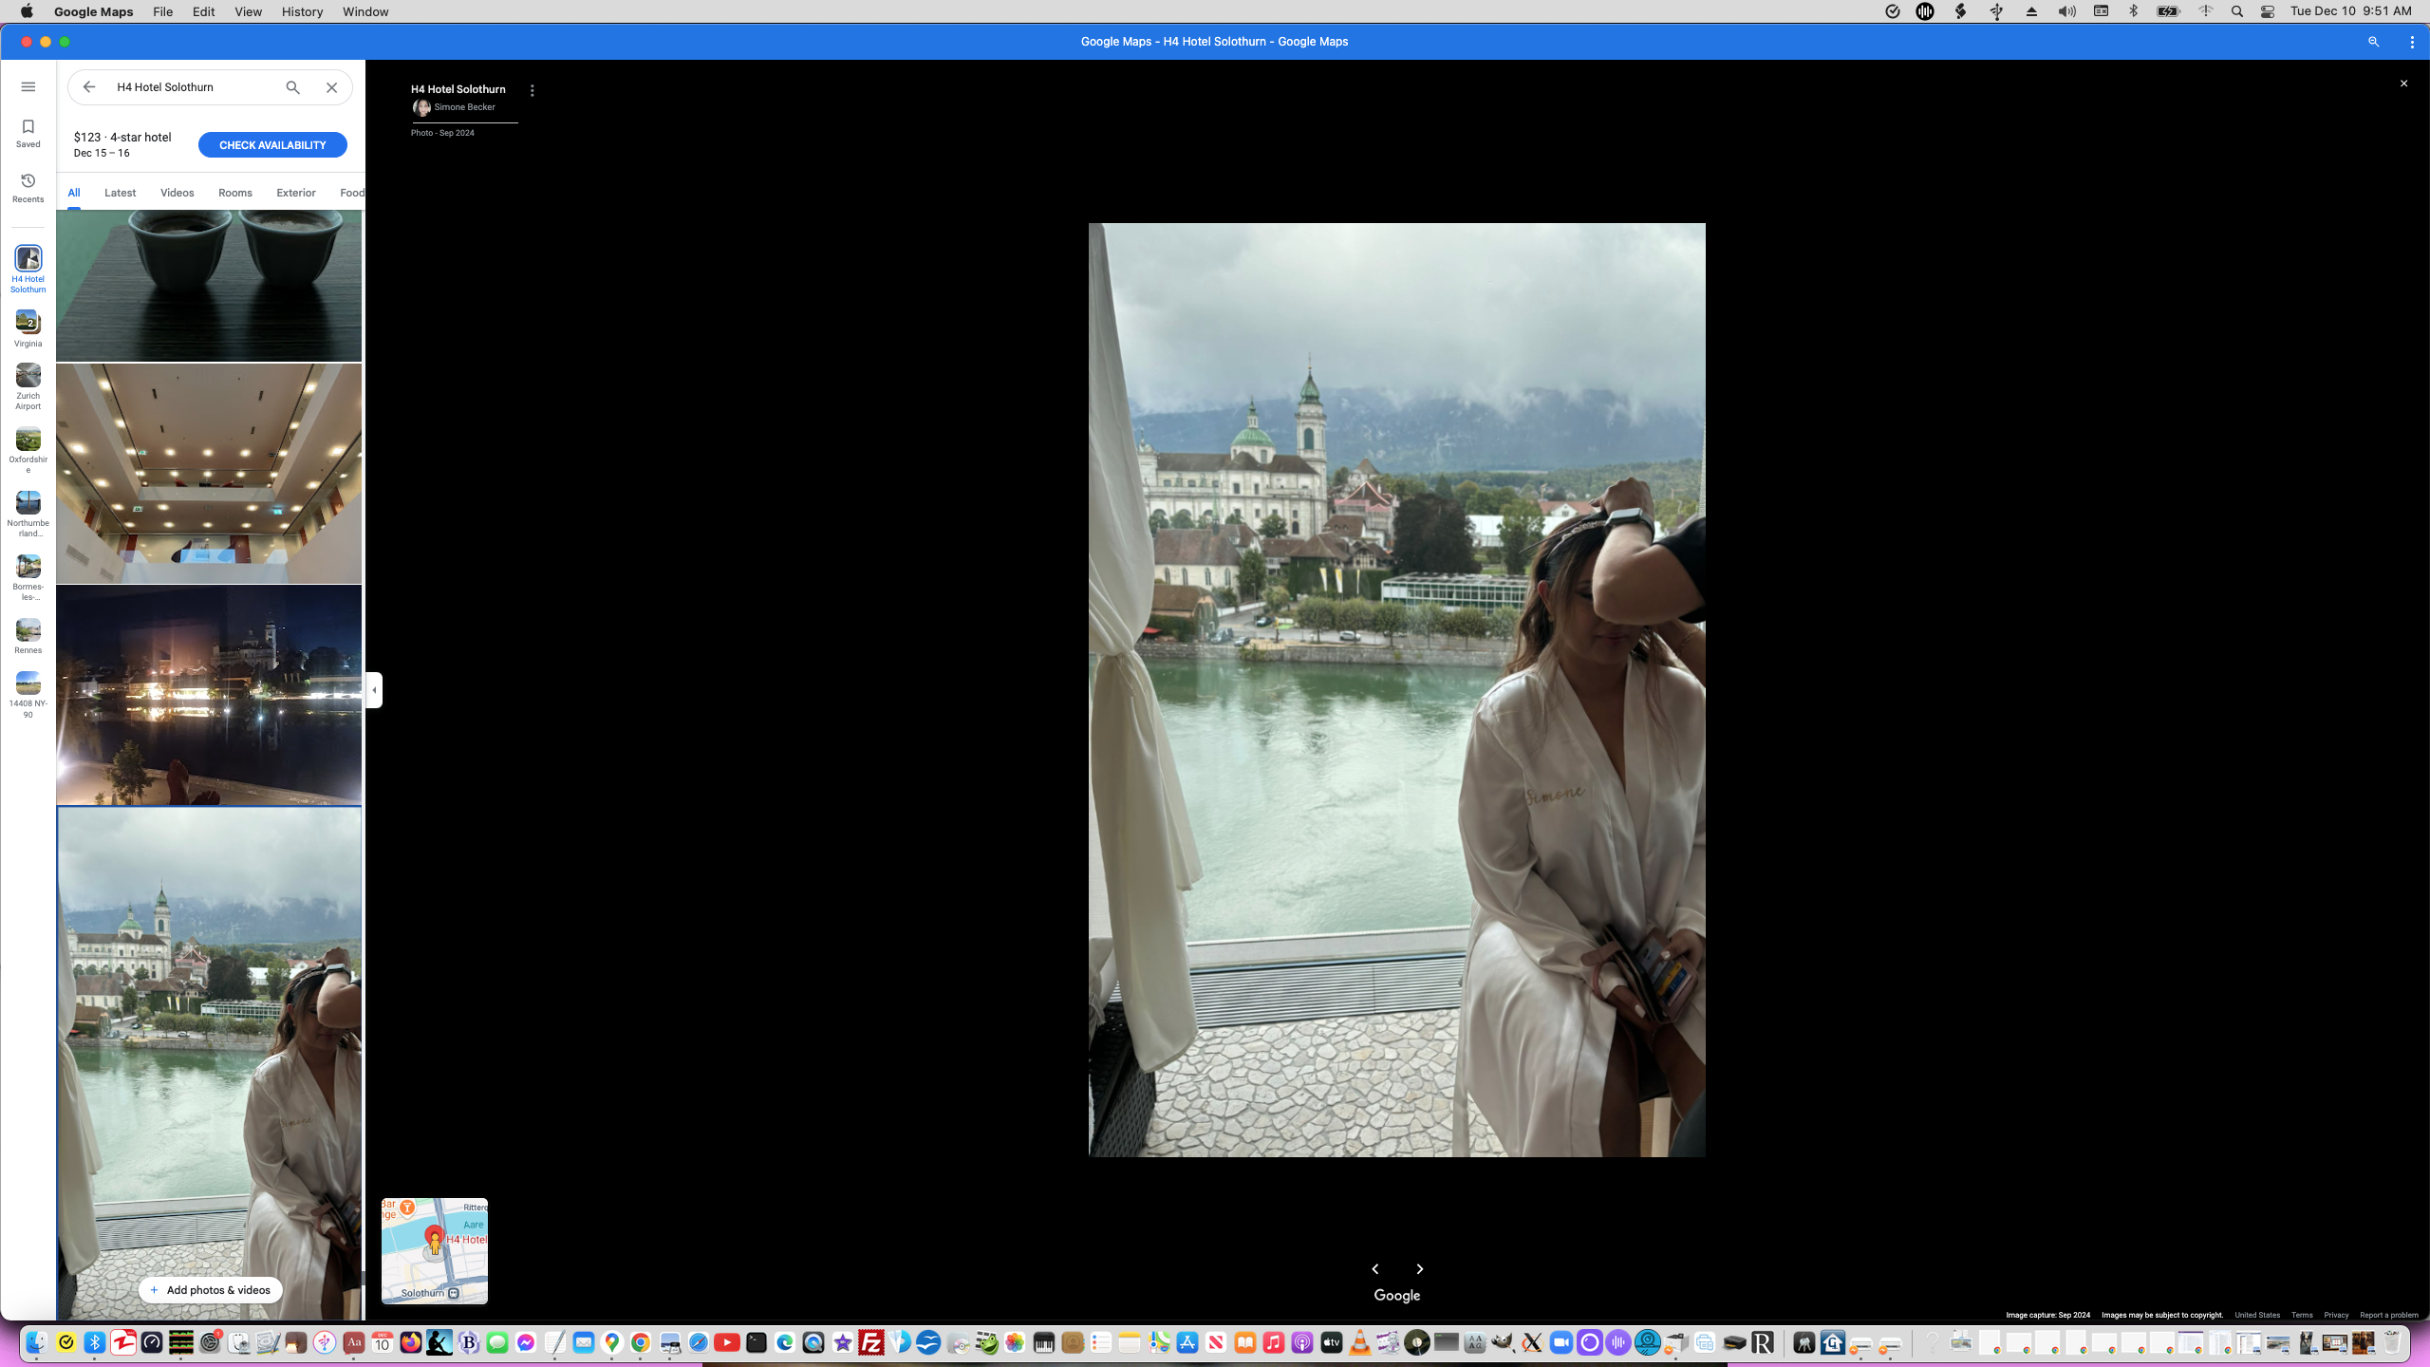This screenshot has height=1367, width=2430.
Task: Clear the H4 Hotel Solothurn search with the X
Action: [331, 86]
